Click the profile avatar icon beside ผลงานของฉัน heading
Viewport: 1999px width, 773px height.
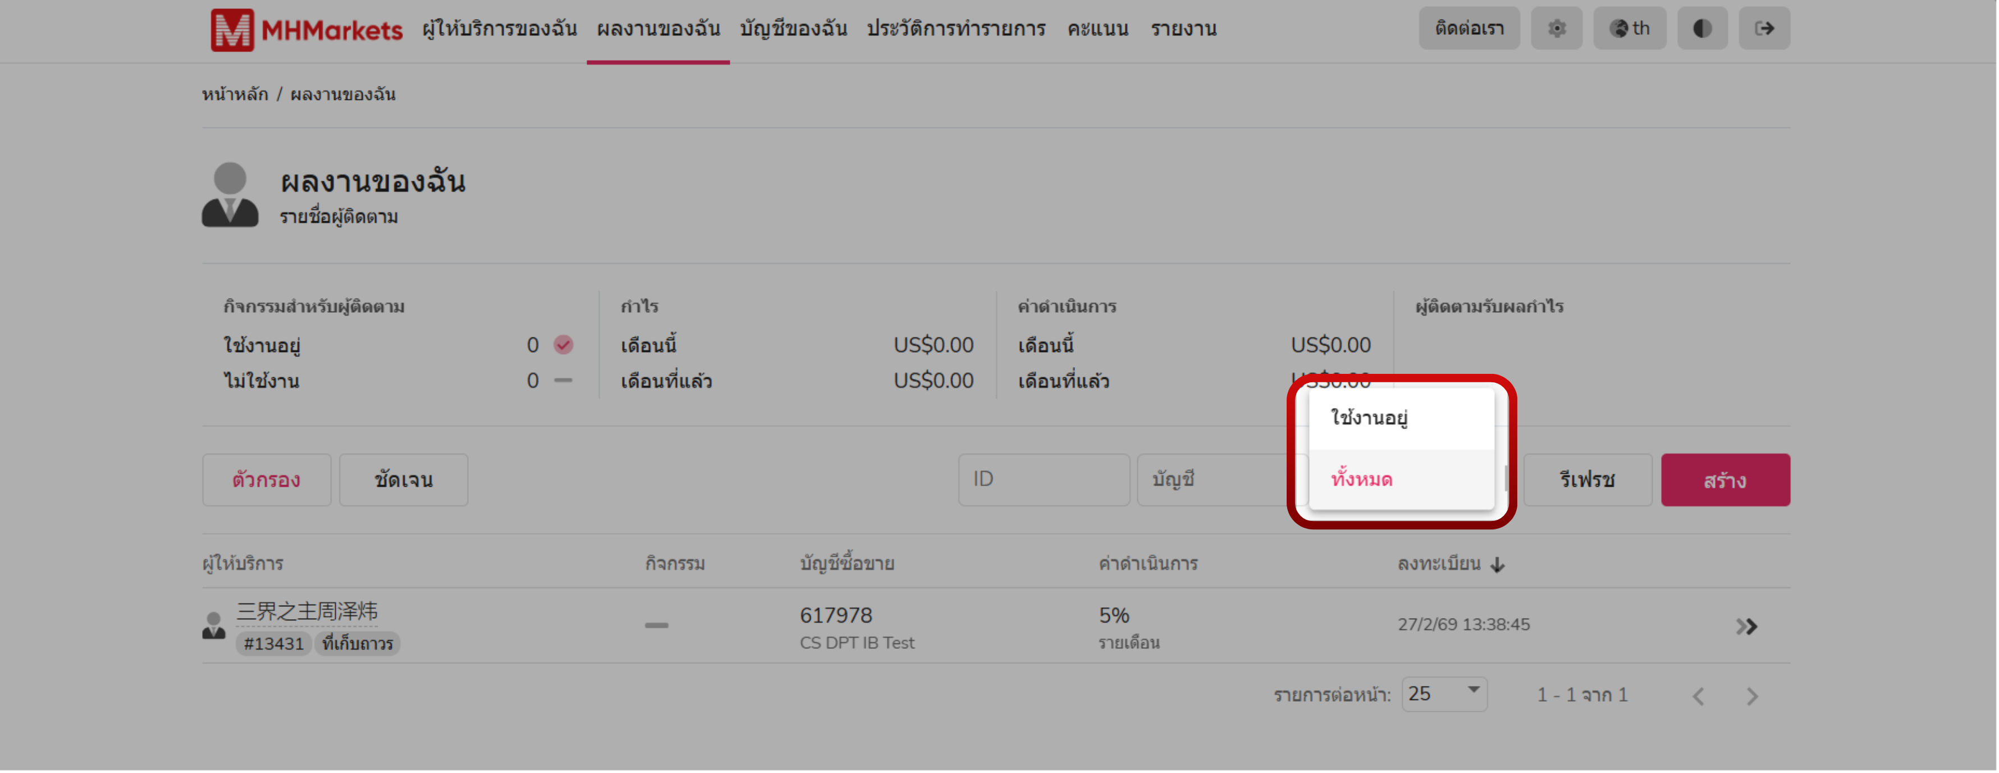pos(230,195)
